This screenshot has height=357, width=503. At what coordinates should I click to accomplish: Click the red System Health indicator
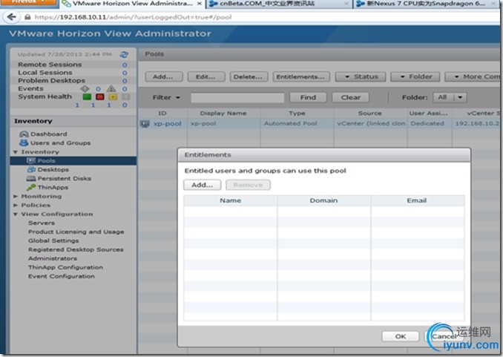[100, 96]
